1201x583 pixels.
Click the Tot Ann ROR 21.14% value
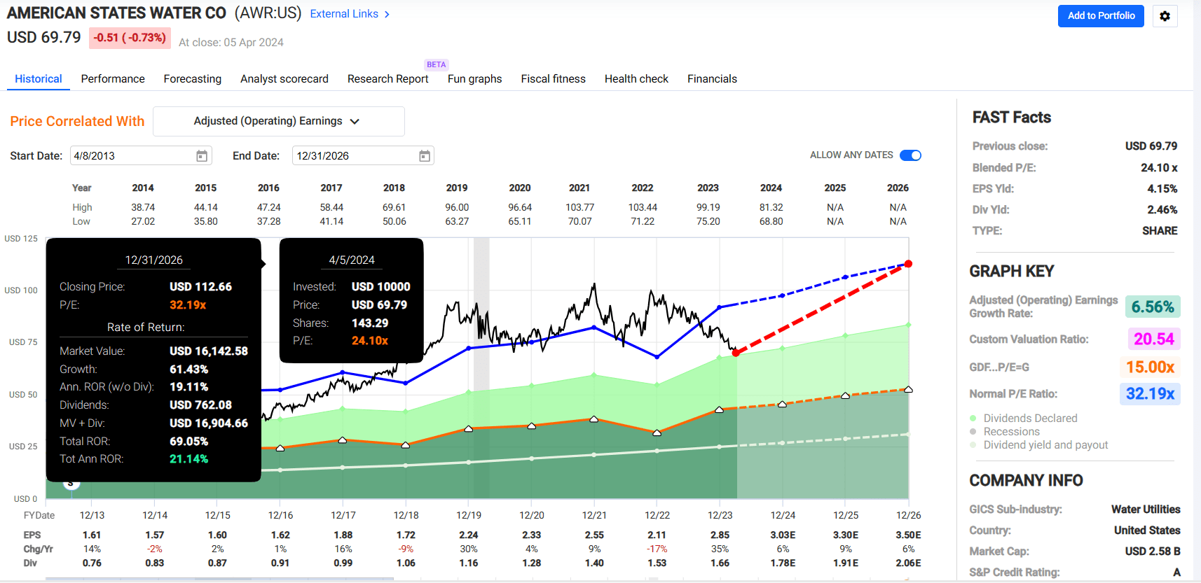(x=188, y=458)
